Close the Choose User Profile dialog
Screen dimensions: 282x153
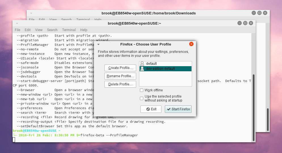(191, 44)
